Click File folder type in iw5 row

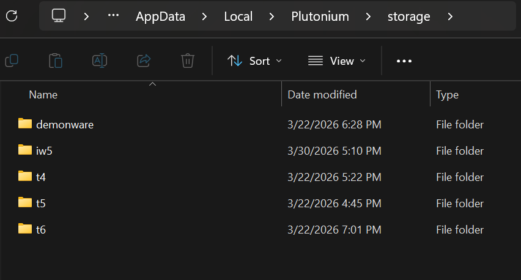(460, 151)
